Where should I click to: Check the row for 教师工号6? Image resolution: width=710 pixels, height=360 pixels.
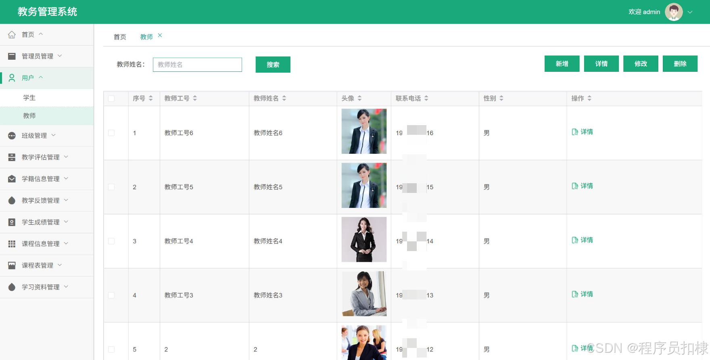(111, 133)
